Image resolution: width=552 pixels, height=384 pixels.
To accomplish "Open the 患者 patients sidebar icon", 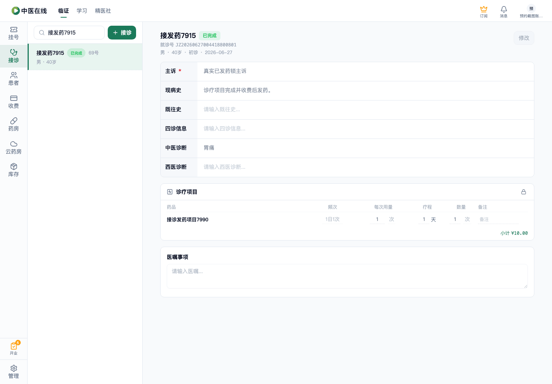I will coord(13,79).
